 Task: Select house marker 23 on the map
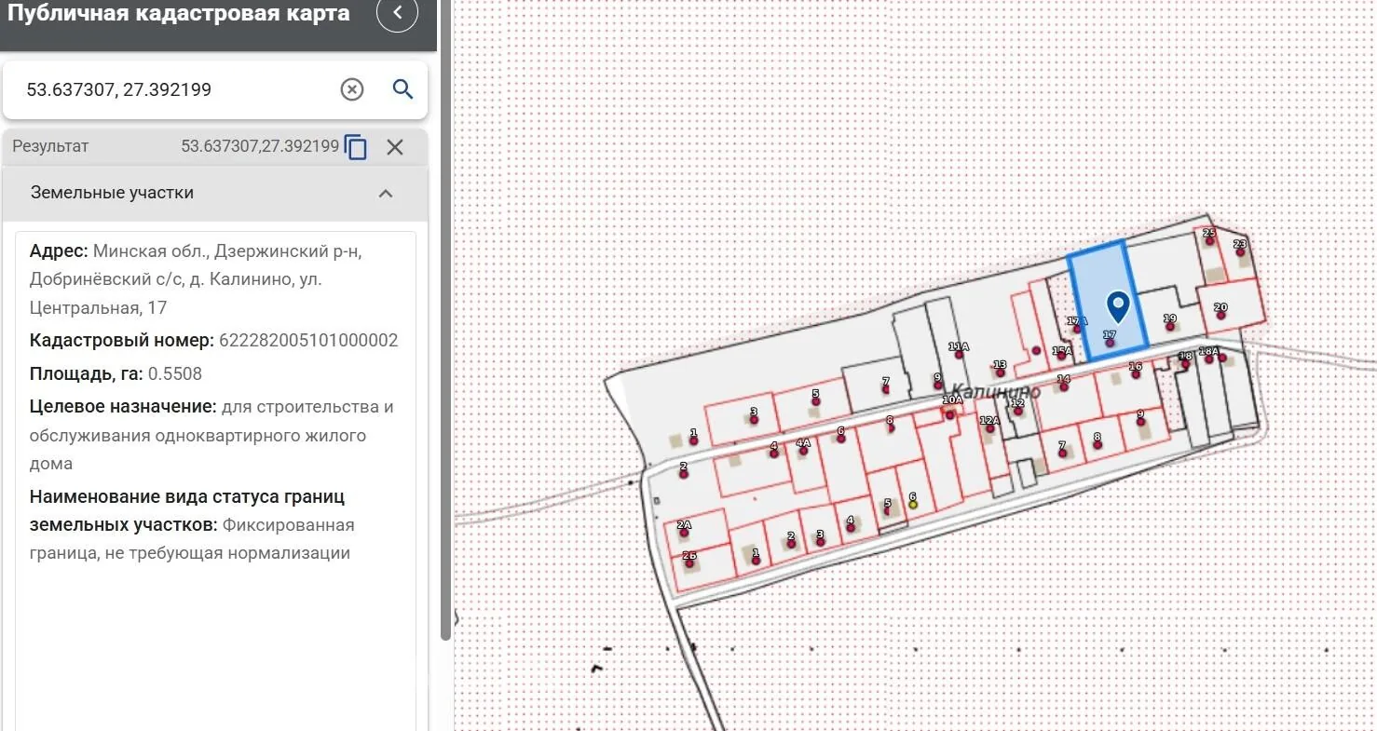click(1240, 251)
